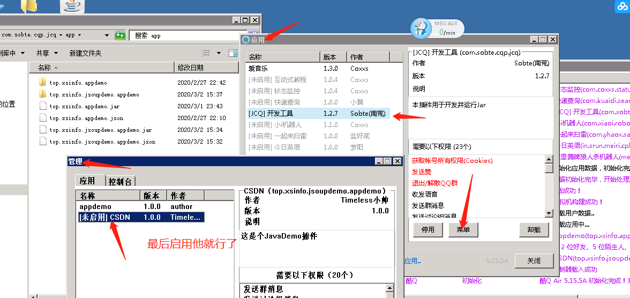
Task: Click 新建文件夹 in Explorer toolbar
Action: 85,53
